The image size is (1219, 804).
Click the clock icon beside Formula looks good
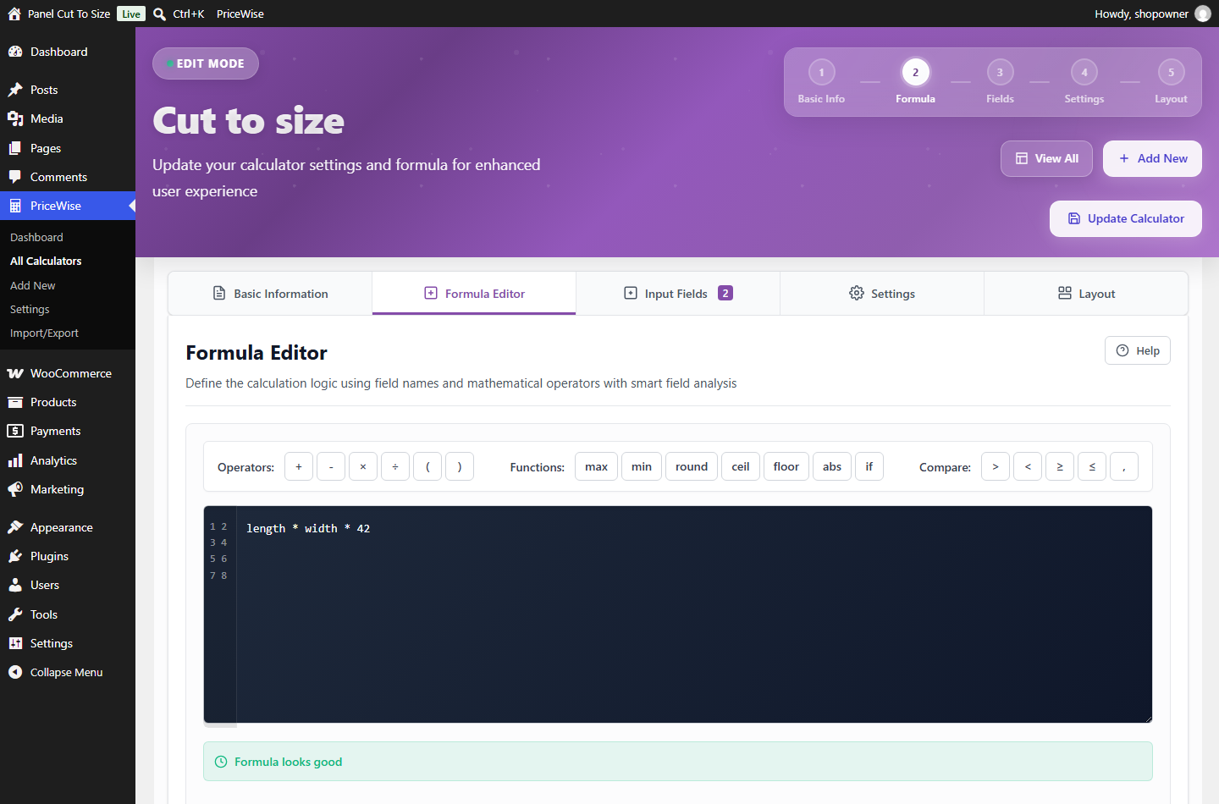[221, 762]
